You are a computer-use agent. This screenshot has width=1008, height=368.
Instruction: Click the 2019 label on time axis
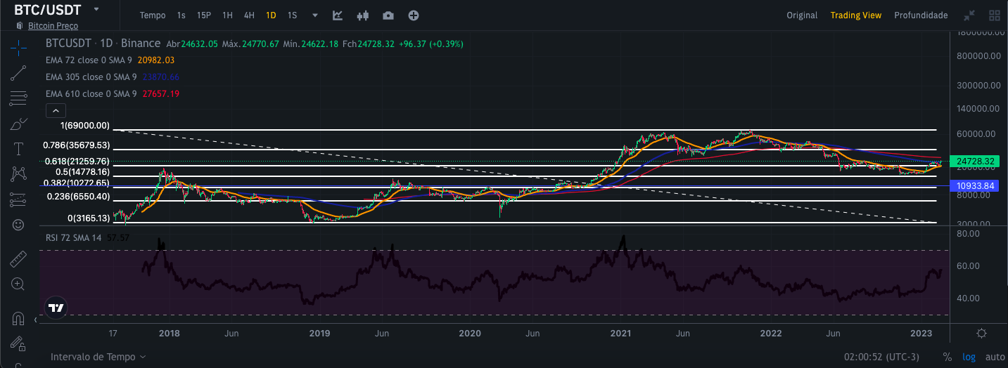pos(320,333)
